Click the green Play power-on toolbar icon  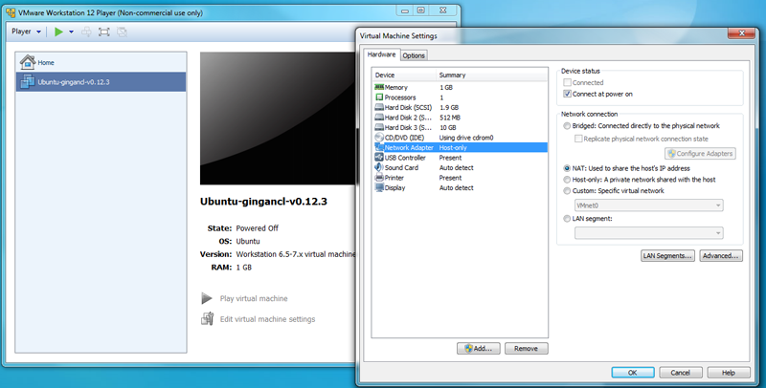pos(59,32)
